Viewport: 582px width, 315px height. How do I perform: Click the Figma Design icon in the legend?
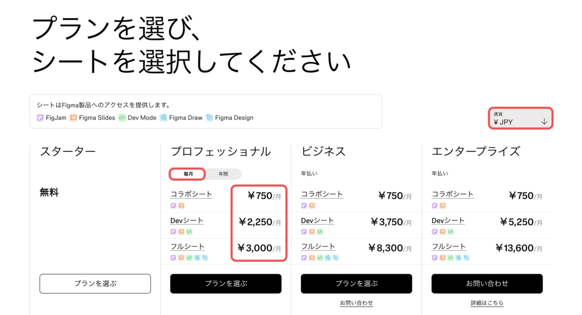click(210, 118)
